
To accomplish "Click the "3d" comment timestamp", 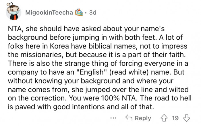I will click(x=92, y=13).
